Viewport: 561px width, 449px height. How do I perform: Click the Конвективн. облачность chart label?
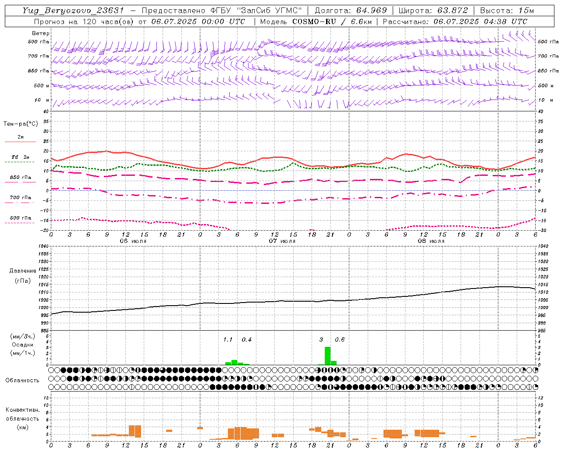click(x=23, y=418)
